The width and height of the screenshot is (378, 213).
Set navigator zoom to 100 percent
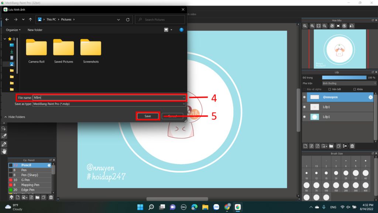click(305, 26)
